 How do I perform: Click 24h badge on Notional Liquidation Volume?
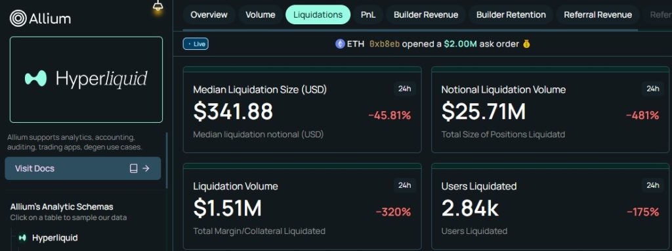click(x=653, y=89)
